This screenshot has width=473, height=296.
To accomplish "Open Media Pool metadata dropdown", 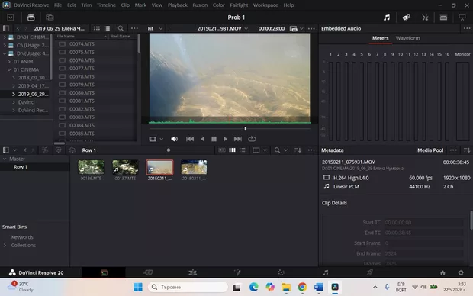I will pos(430,150).
